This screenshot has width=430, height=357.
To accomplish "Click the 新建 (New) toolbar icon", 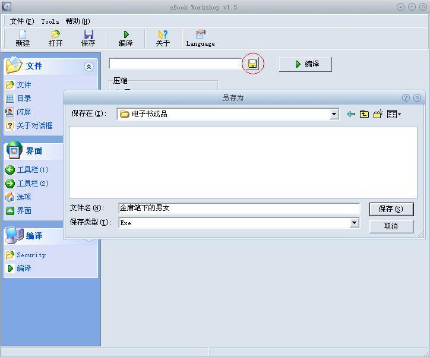I will tap(23, 38).
